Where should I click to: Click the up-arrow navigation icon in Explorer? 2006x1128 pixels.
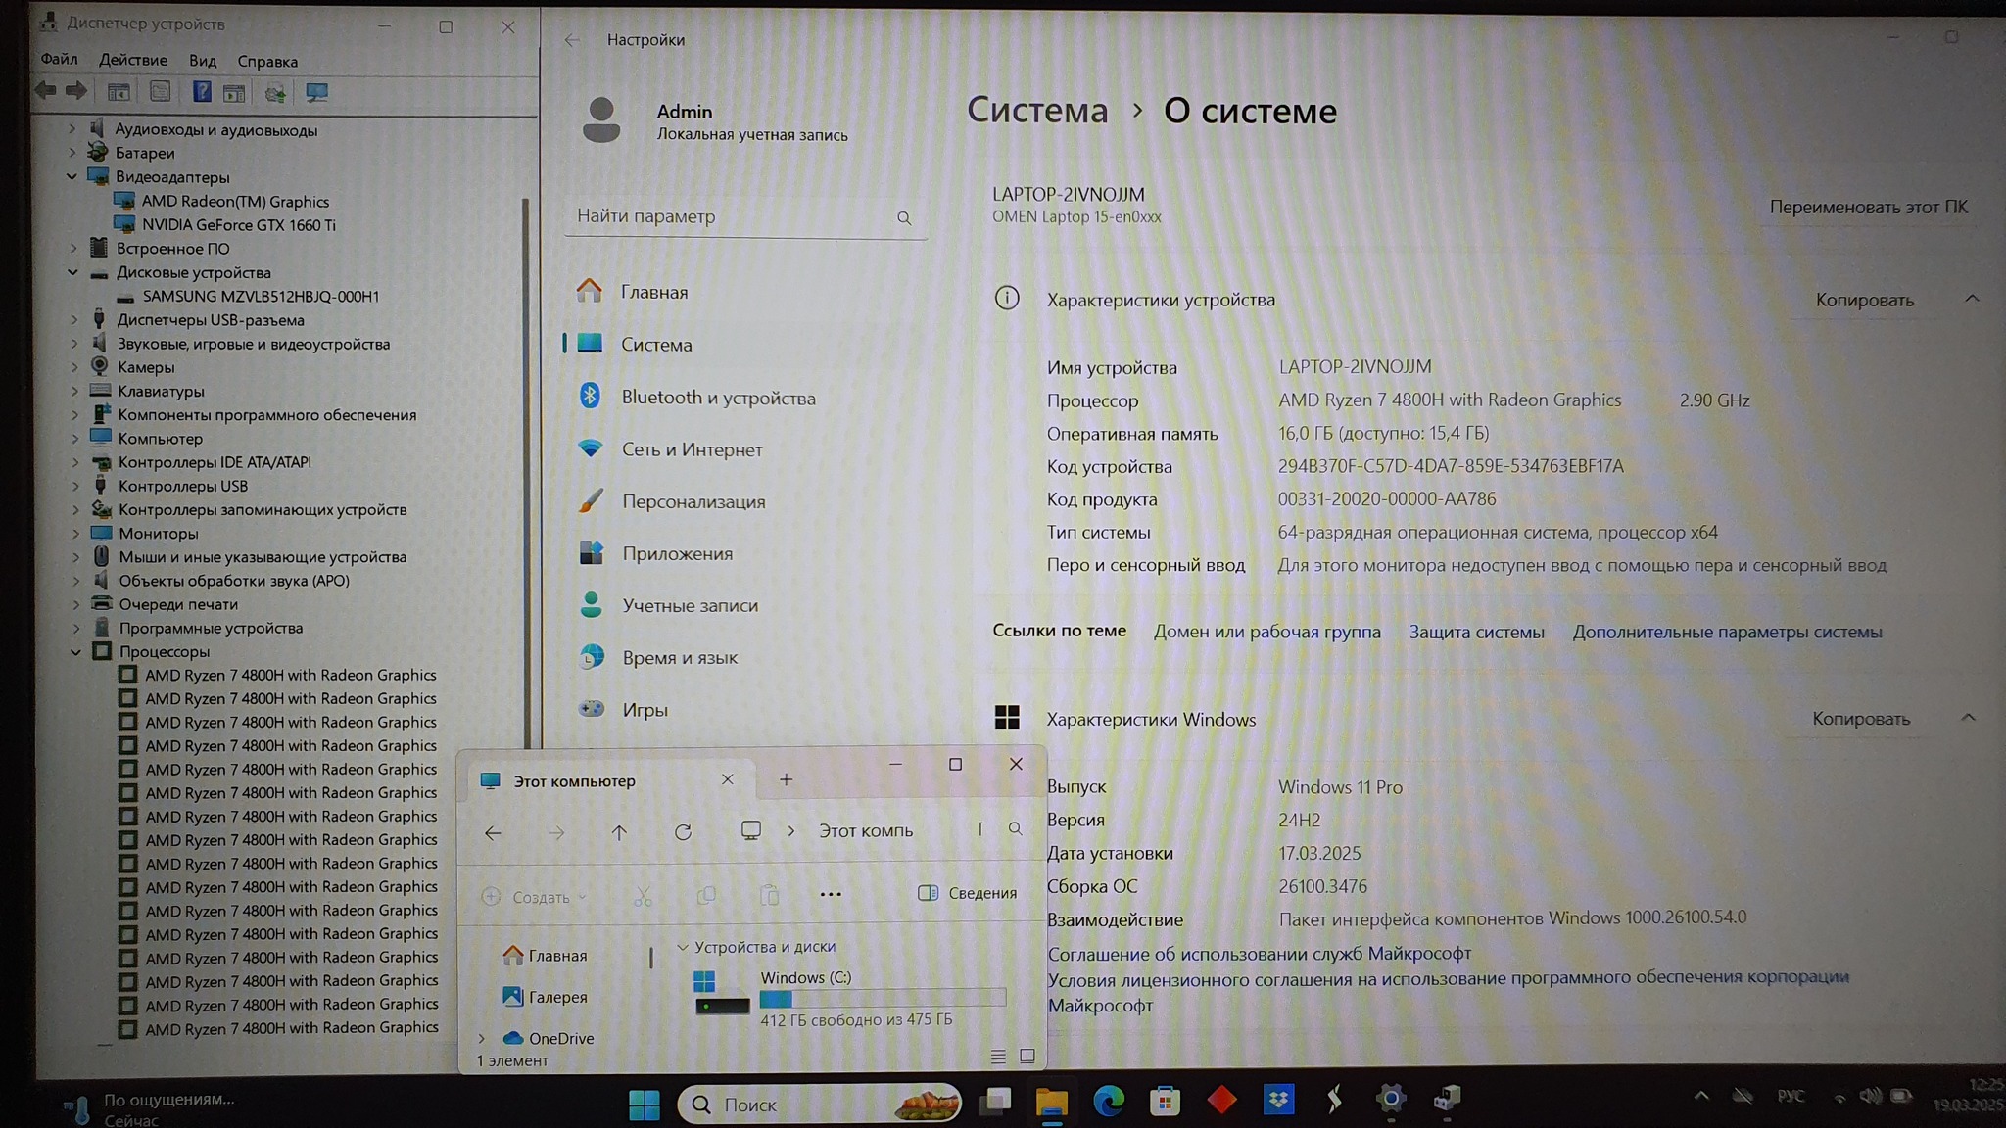(x=619, y=832)
